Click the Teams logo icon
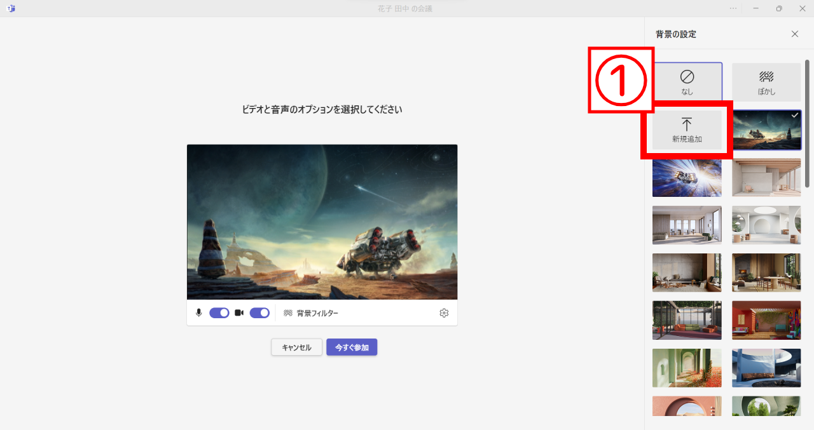This screenshot has height=430, width=814. [11, 8]
